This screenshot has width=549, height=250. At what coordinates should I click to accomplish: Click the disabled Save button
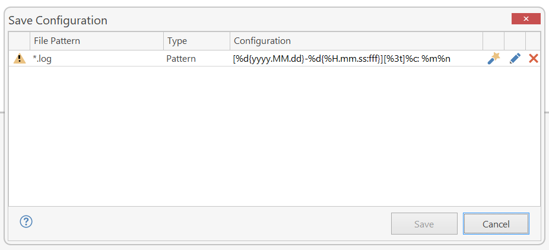pos(424,224)
